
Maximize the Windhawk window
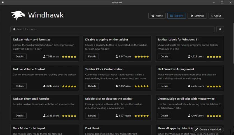pyautogui.click(x=222, y=3)
